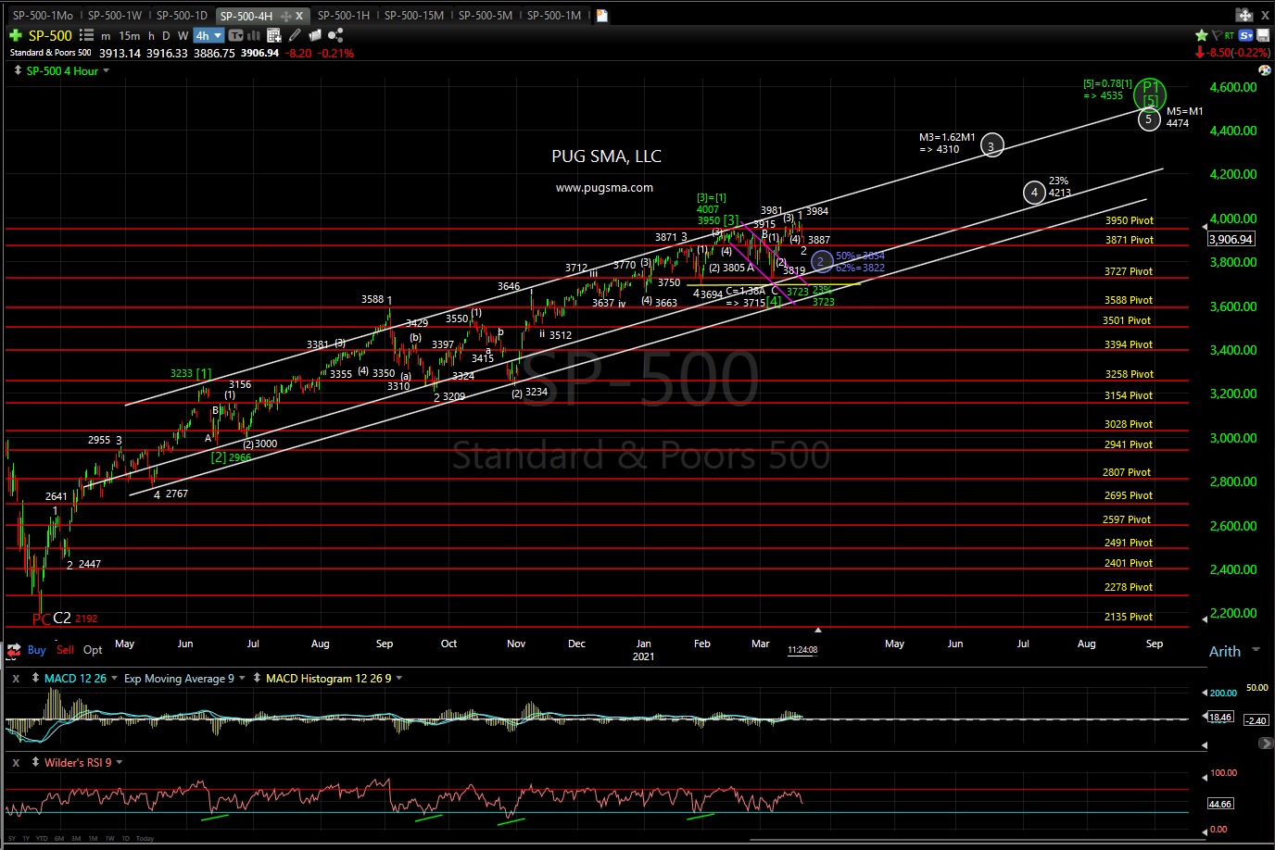Click the TV chart-type icon in toolbar
This screenshot has height=850, width=1275.
tap(235, 35)
